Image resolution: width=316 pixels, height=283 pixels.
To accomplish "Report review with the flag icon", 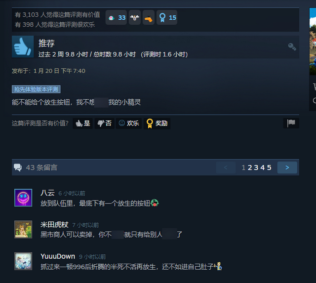I will pyautogui.click(x=291, y=123).
